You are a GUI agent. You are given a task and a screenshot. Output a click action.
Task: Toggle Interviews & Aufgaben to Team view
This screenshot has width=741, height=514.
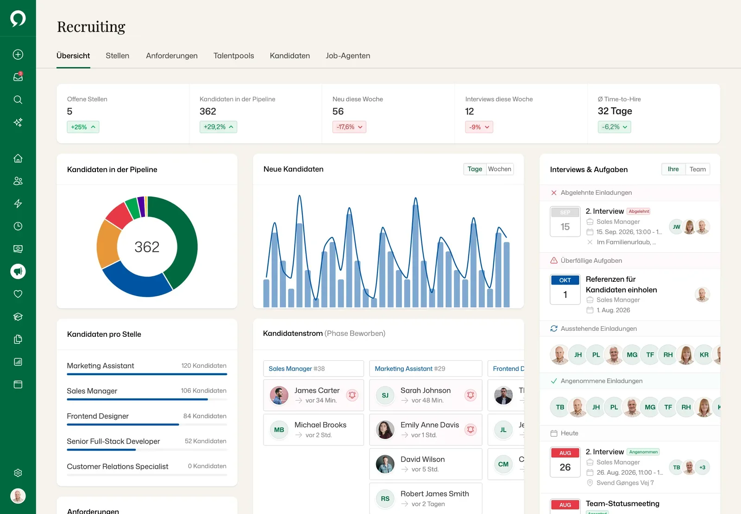[697, 169]
